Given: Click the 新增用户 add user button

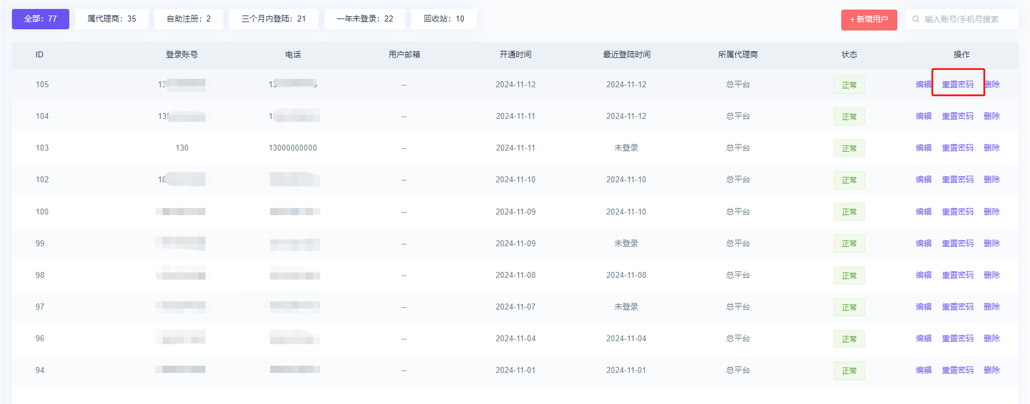Looking at the screenshot, I should pos(869,19).
